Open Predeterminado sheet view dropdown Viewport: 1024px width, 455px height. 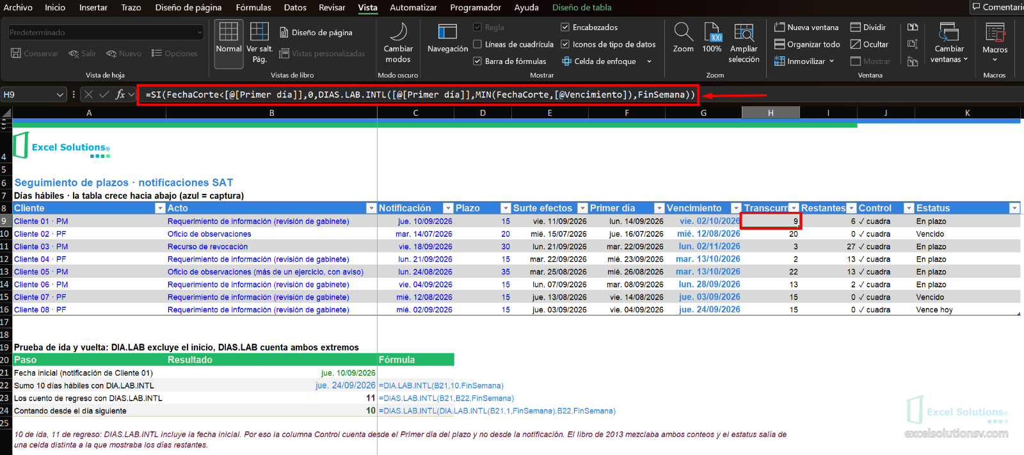pyautogui.click(x=106, y=33)
